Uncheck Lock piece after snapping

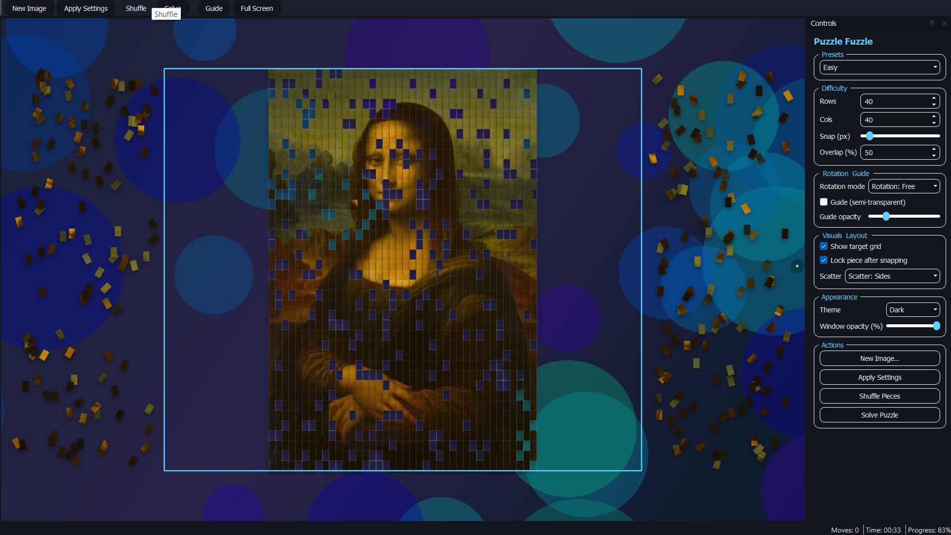(824, 260)
